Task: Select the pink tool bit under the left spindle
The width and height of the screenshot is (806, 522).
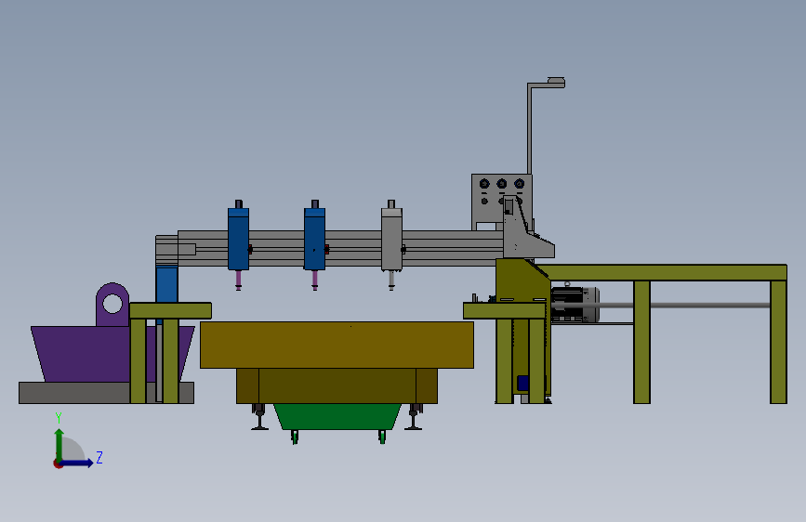Action: tap(238, 281)
